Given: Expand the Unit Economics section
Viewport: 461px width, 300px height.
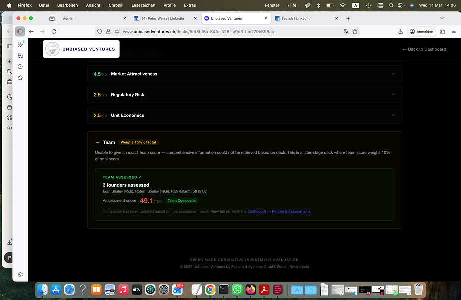Looking at the screenshot, I should click(244, 115).
